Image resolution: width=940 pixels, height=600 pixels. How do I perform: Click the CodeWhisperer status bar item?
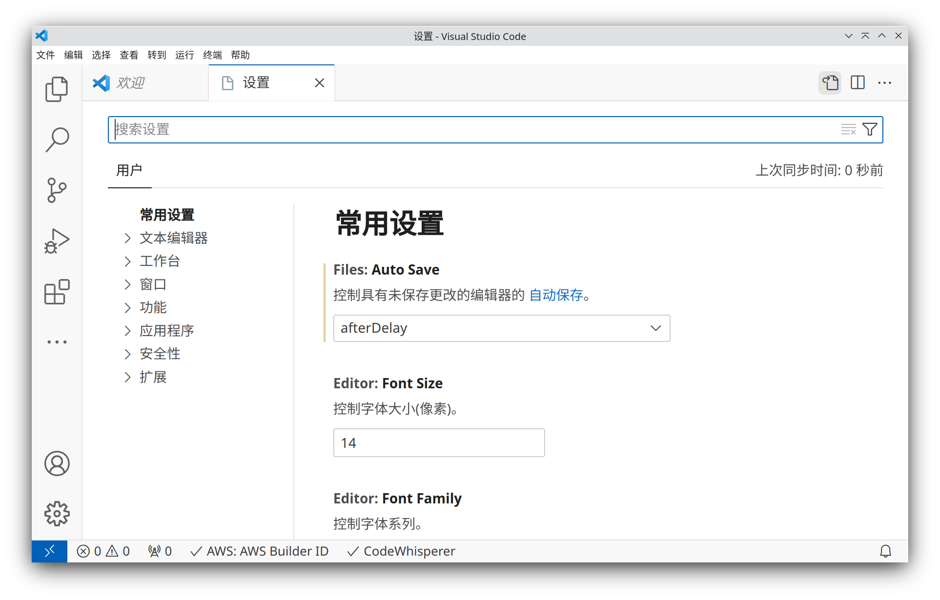400,551
